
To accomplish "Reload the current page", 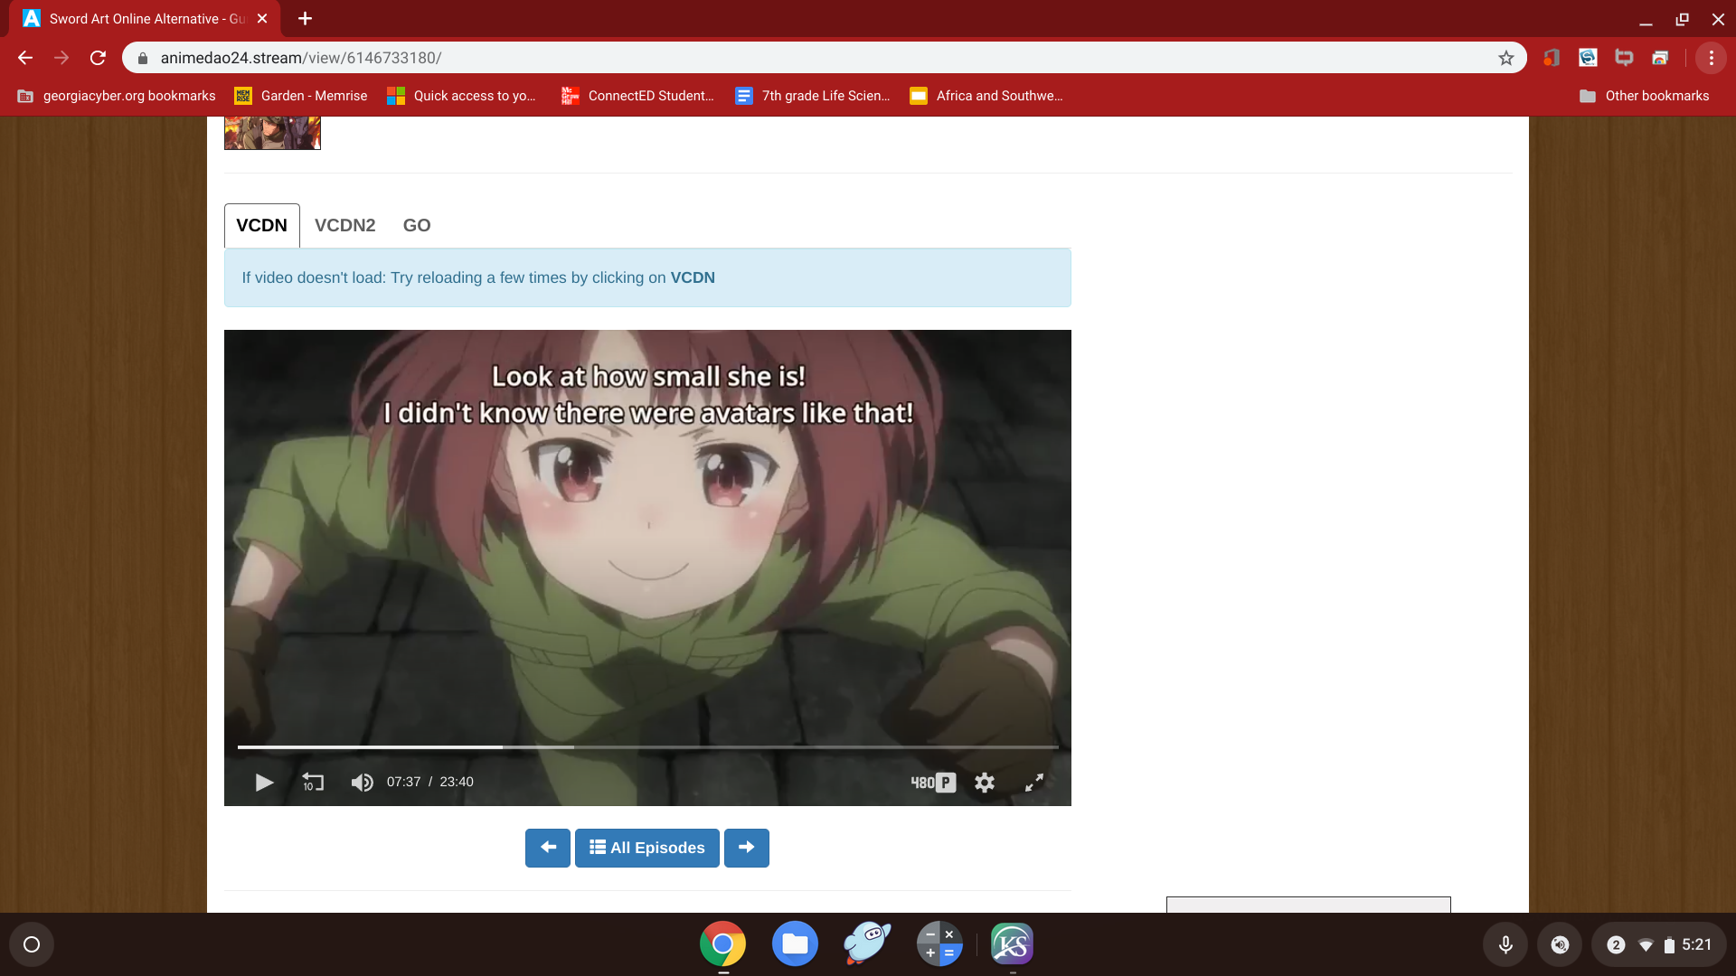I will tap(98, 58).
